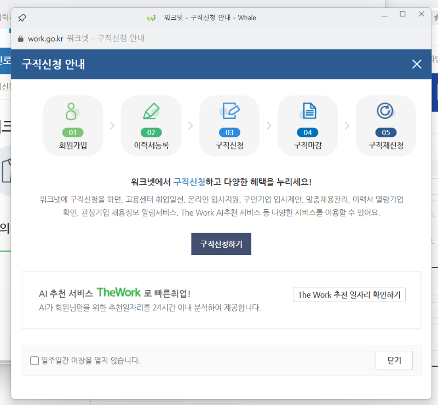This screenshot has width=438, height=405.
Task: Click the green TheWork logo
Action: pos(118,292)
